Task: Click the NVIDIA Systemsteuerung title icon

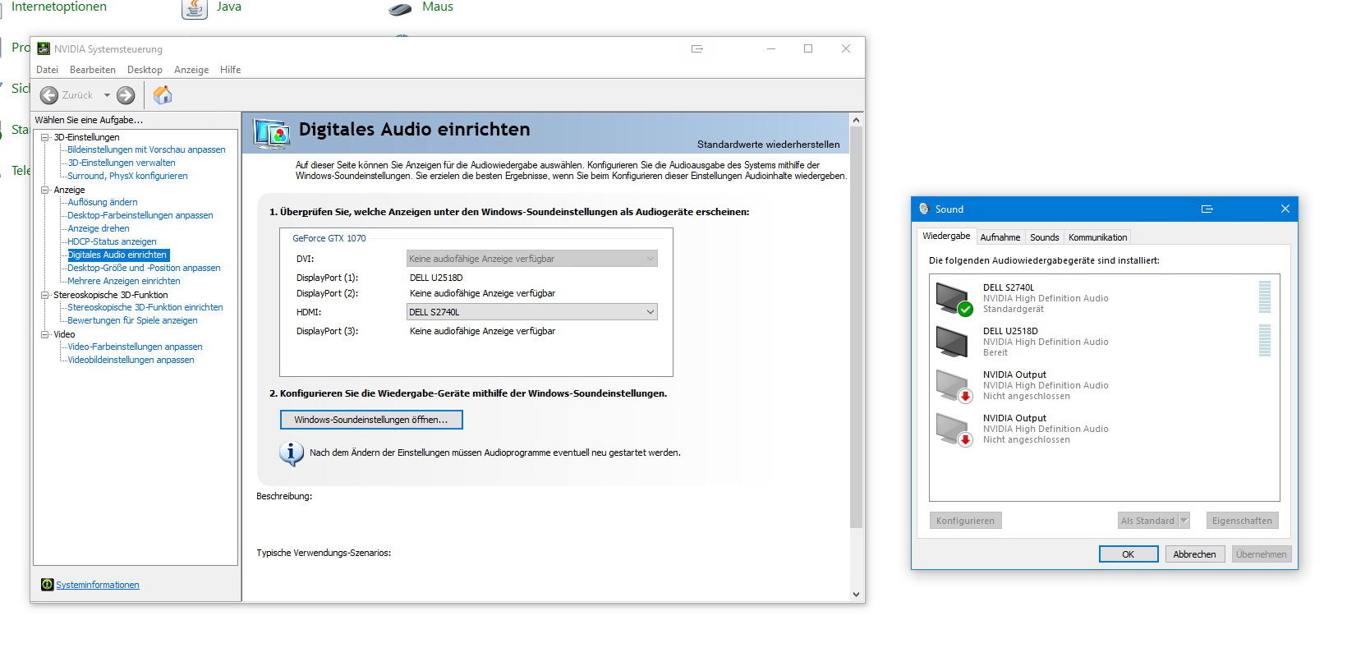Action: (x=44, y=48)
